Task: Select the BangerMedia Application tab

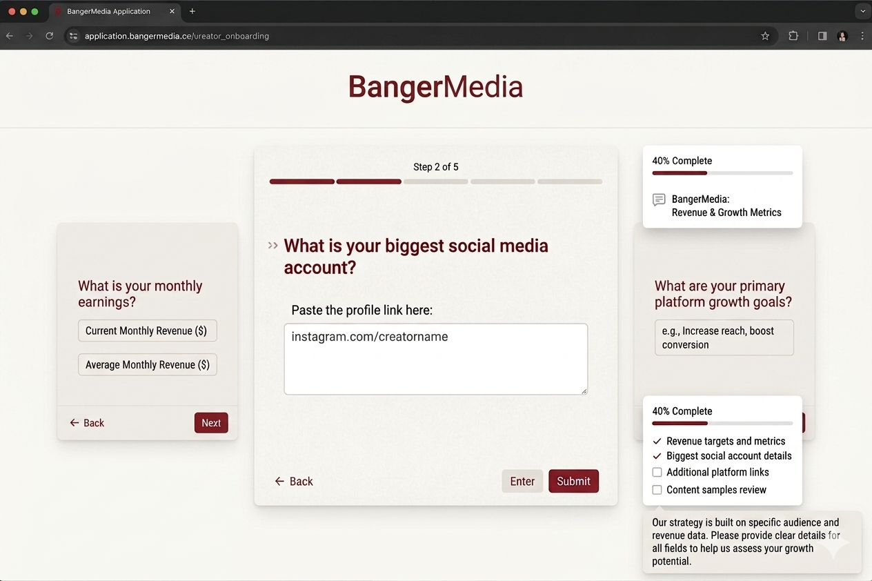Action: 114,12
